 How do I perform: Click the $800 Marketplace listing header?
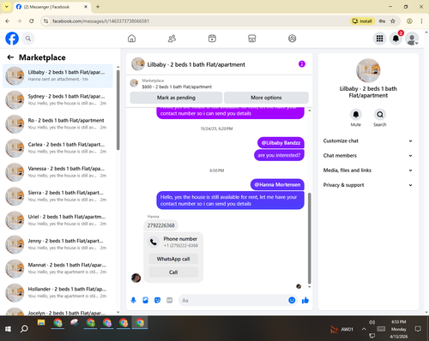coord(177,87)
